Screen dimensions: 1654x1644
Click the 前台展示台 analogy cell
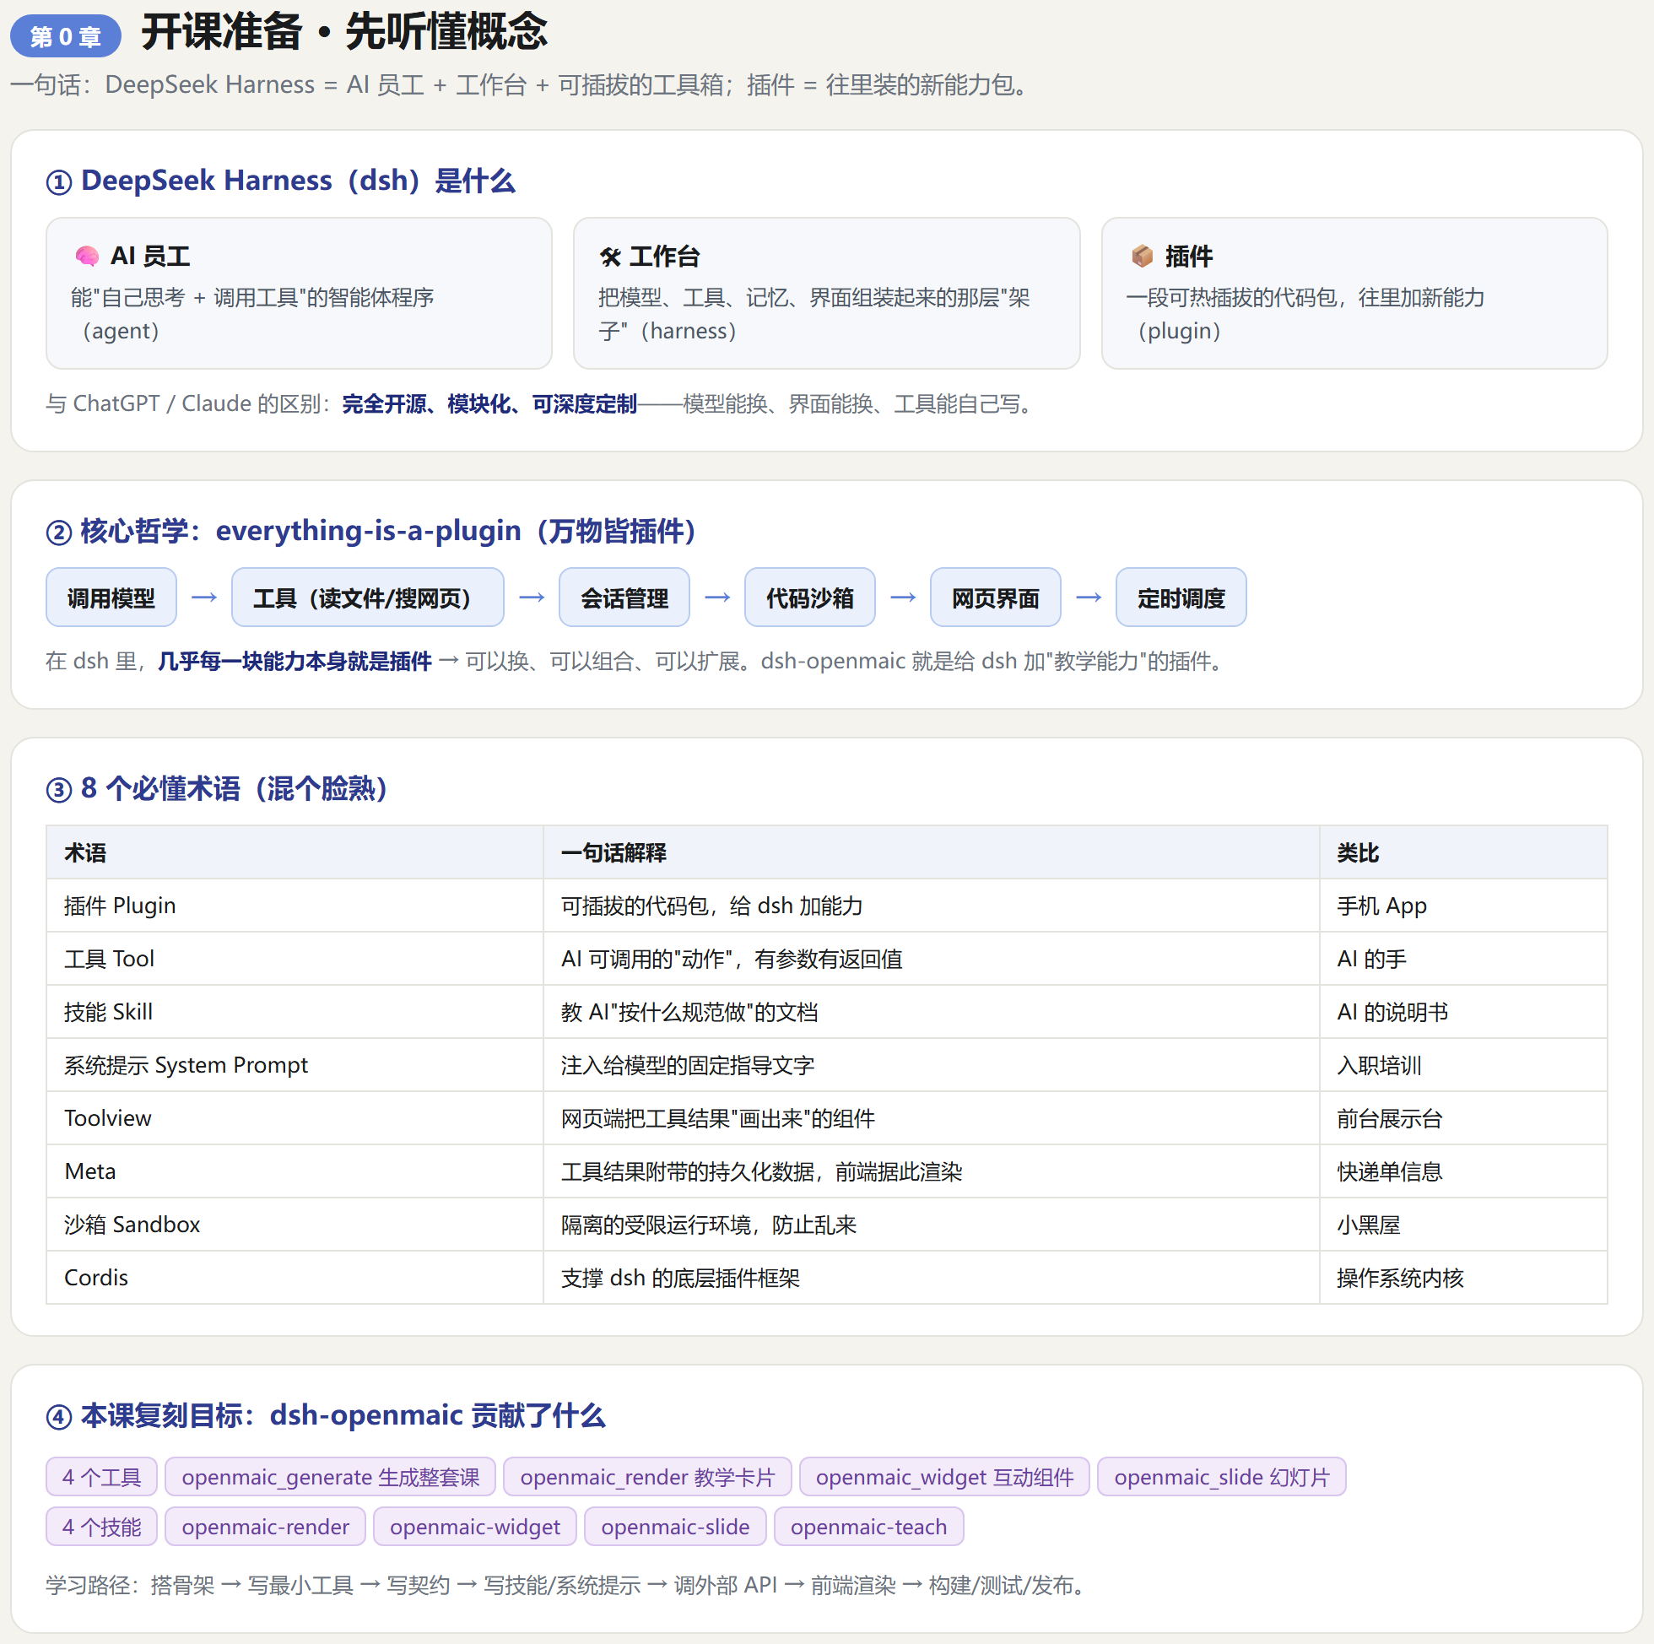[x=1464, y=1118]
